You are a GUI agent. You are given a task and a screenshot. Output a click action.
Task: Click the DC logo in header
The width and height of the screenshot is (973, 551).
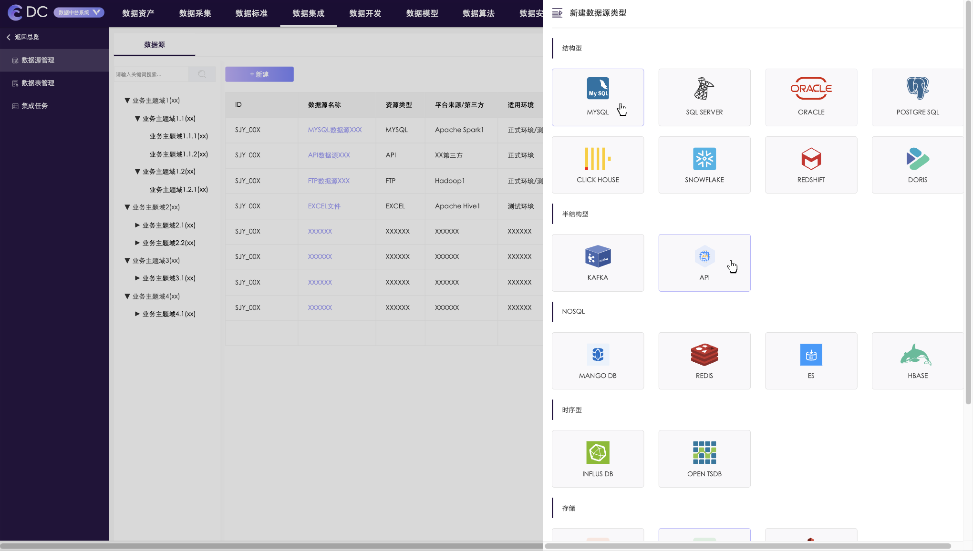pyautogui.click(x=28, y=12)
